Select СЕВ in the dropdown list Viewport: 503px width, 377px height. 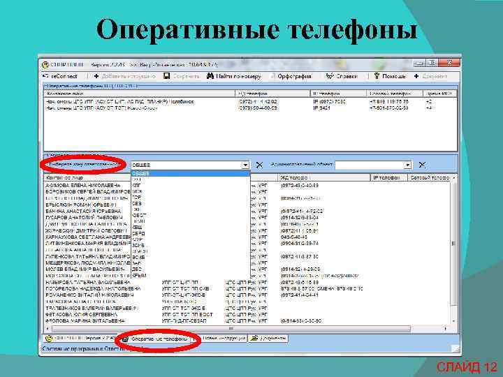pos(191,204)
